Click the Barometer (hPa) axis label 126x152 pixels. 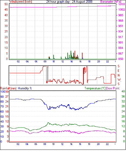pyautogui.click(x=111, y=2)
